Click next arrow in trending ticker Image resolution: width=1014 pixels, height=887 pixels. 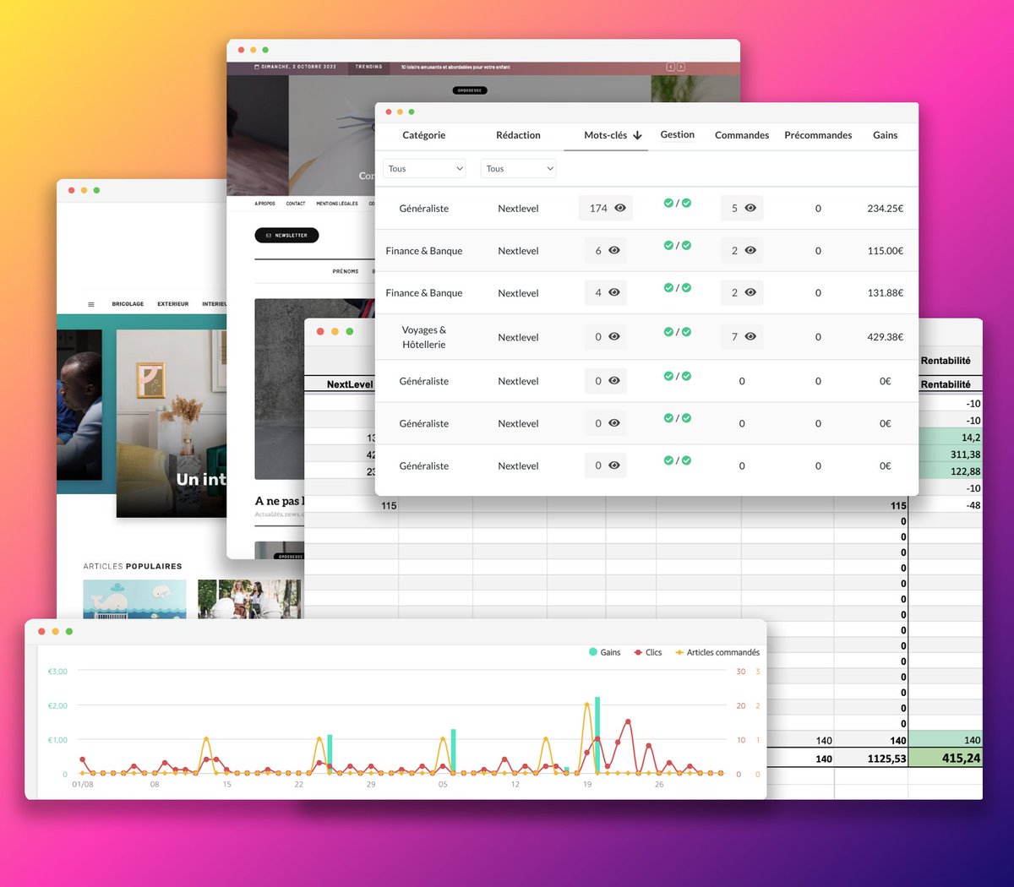[681, 67]
